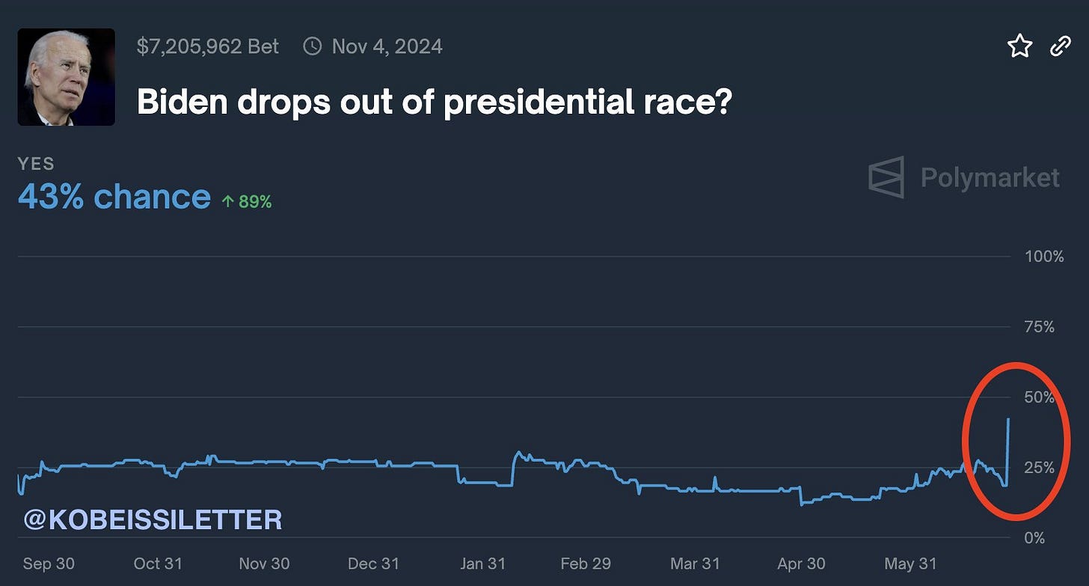Click the May 31 timeline label

click(909, 564)
